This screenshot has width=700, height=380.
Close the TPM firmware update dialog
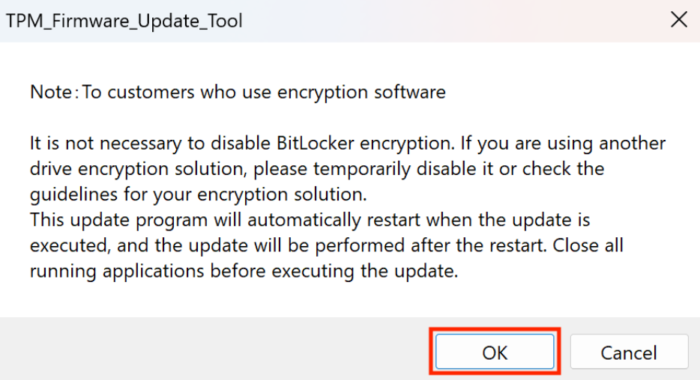pos(678,20)
